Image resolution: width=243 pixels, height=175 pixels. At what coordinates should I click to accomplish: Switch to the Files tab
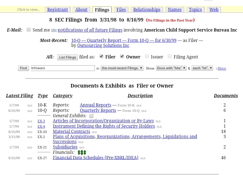point(121,10)
